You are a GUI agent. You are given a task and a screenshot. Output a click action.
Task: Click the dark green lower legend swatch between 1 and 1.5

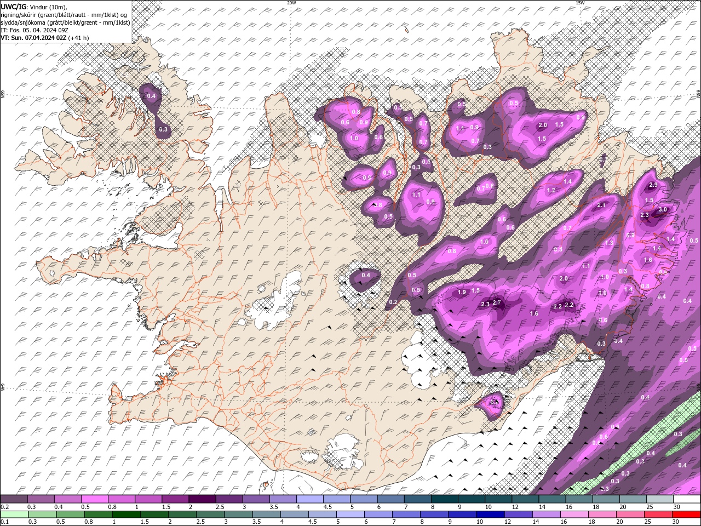point(126,514)
